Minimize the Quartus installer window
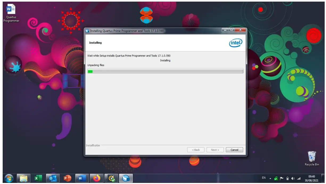Viewport: 326px width, 184px height. point(225,30)
